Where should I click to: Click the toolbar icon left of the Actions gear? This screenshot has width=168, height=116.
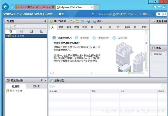pyautogui.click(x=88, y=21)
